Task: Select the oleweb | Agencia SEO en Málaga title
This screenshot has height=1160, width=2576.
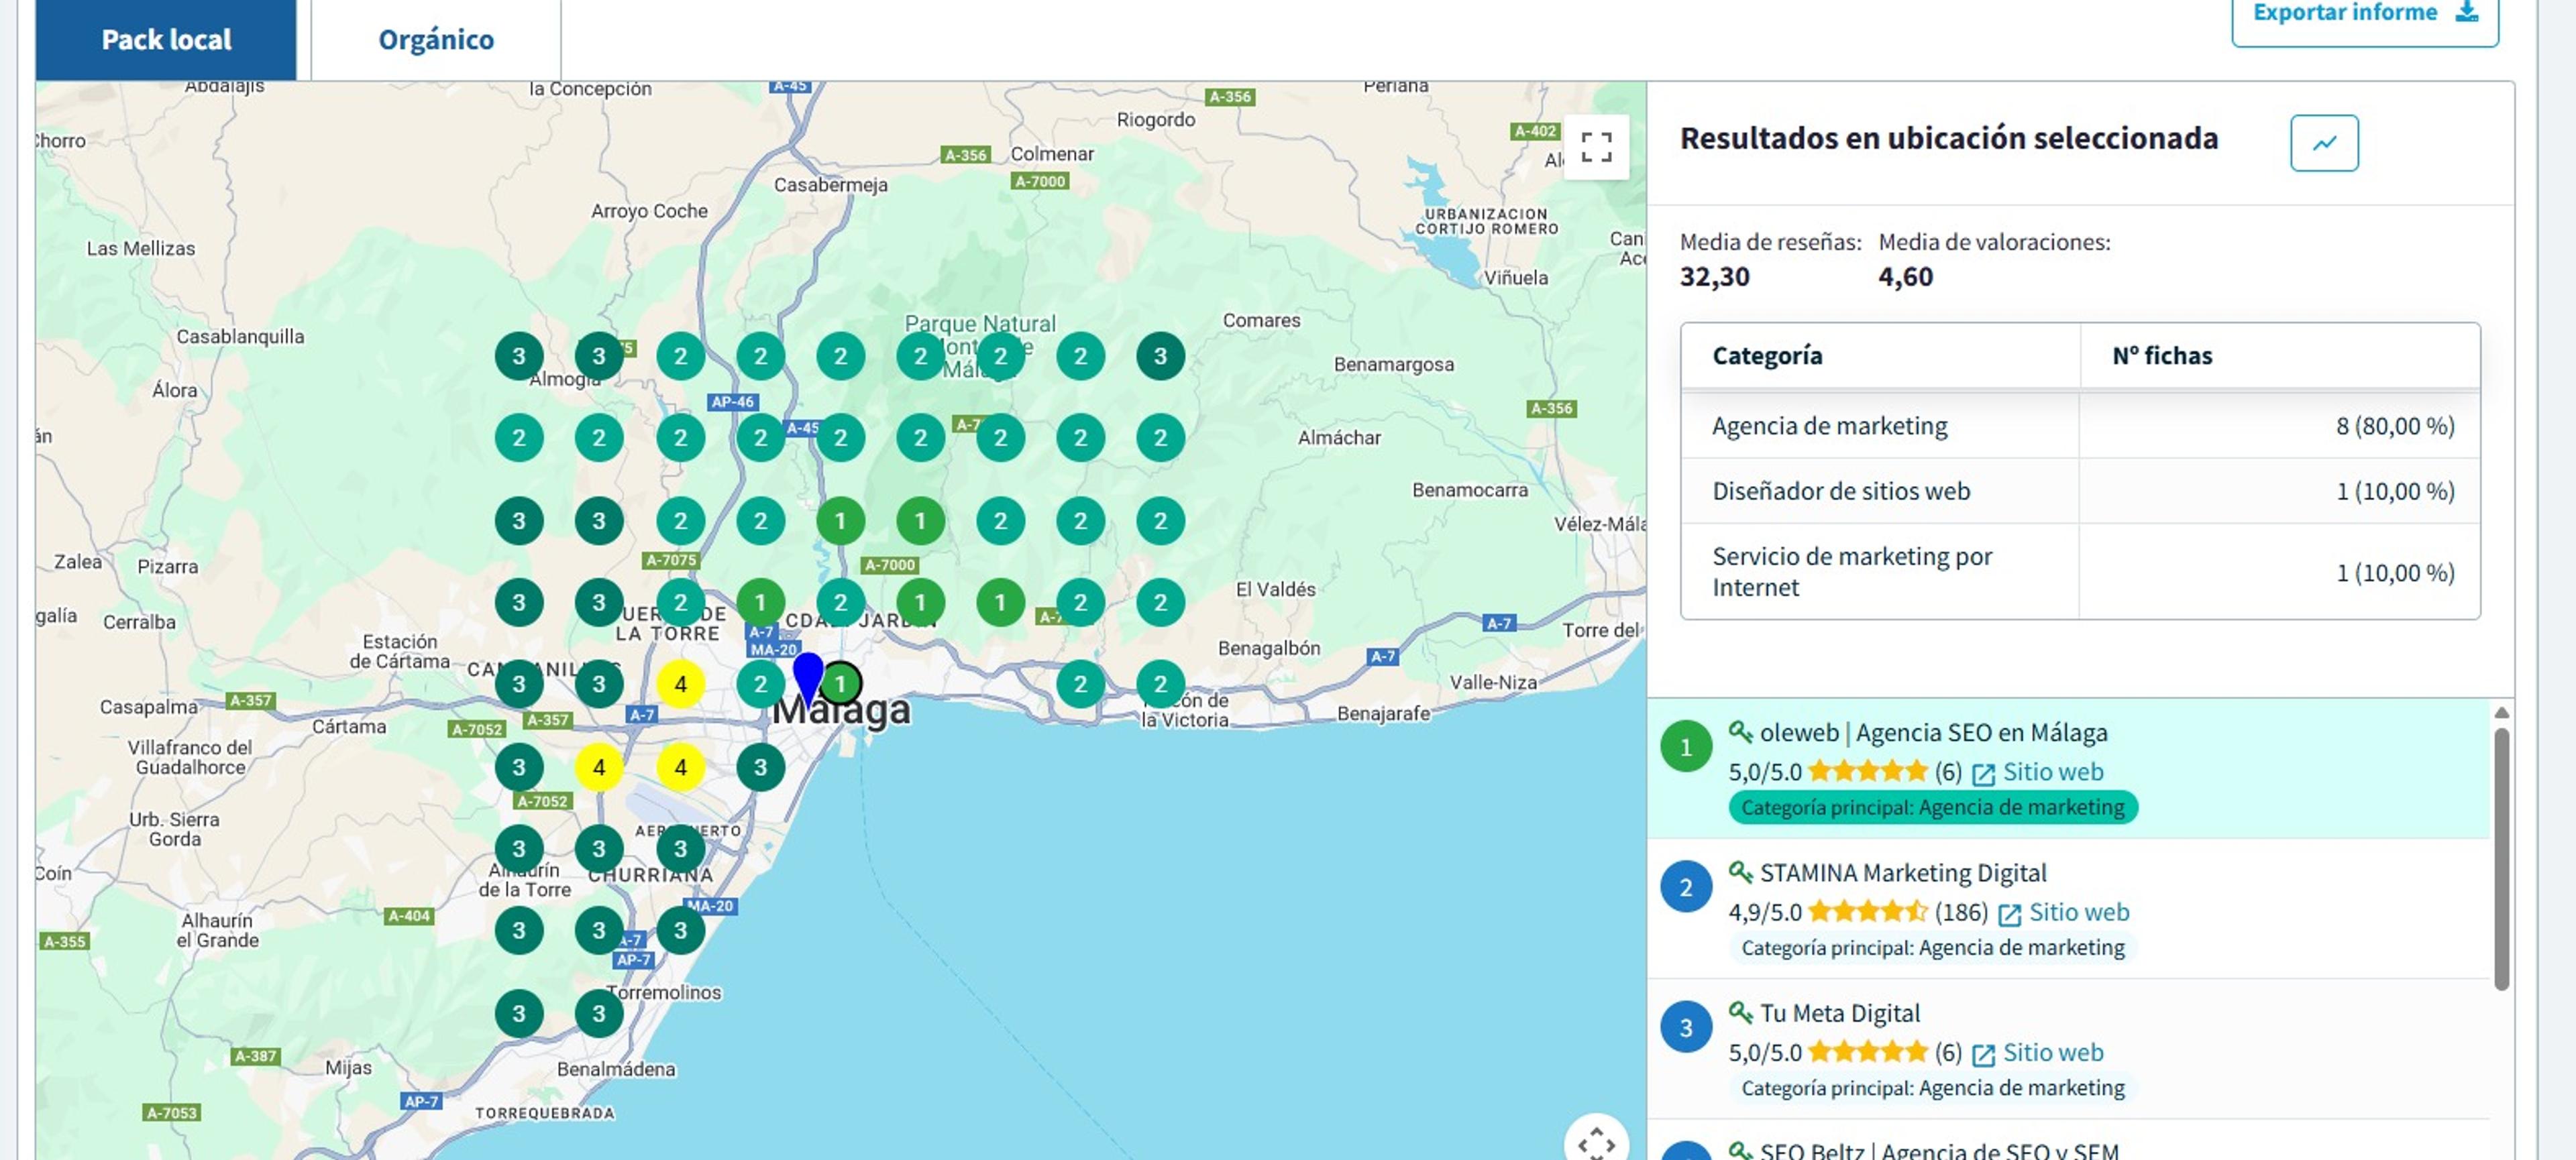Action: click(1933, 732)
